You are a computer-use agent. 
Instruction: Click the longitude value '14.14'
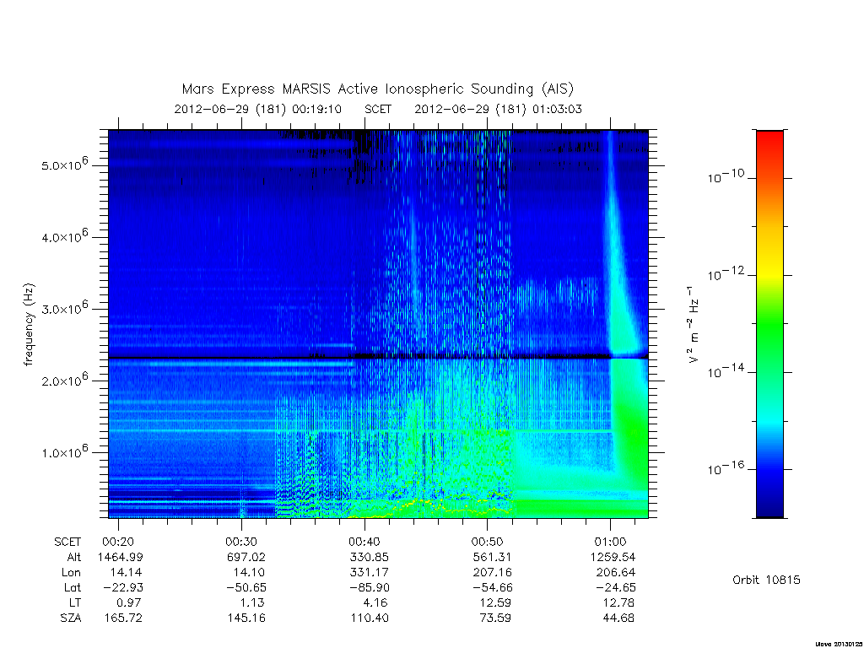point(126,573)
